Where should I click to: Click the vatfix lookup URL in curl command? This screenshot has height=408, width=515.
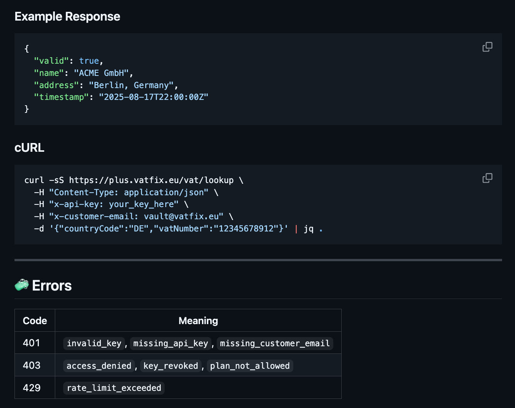click(x=151, y=180)
